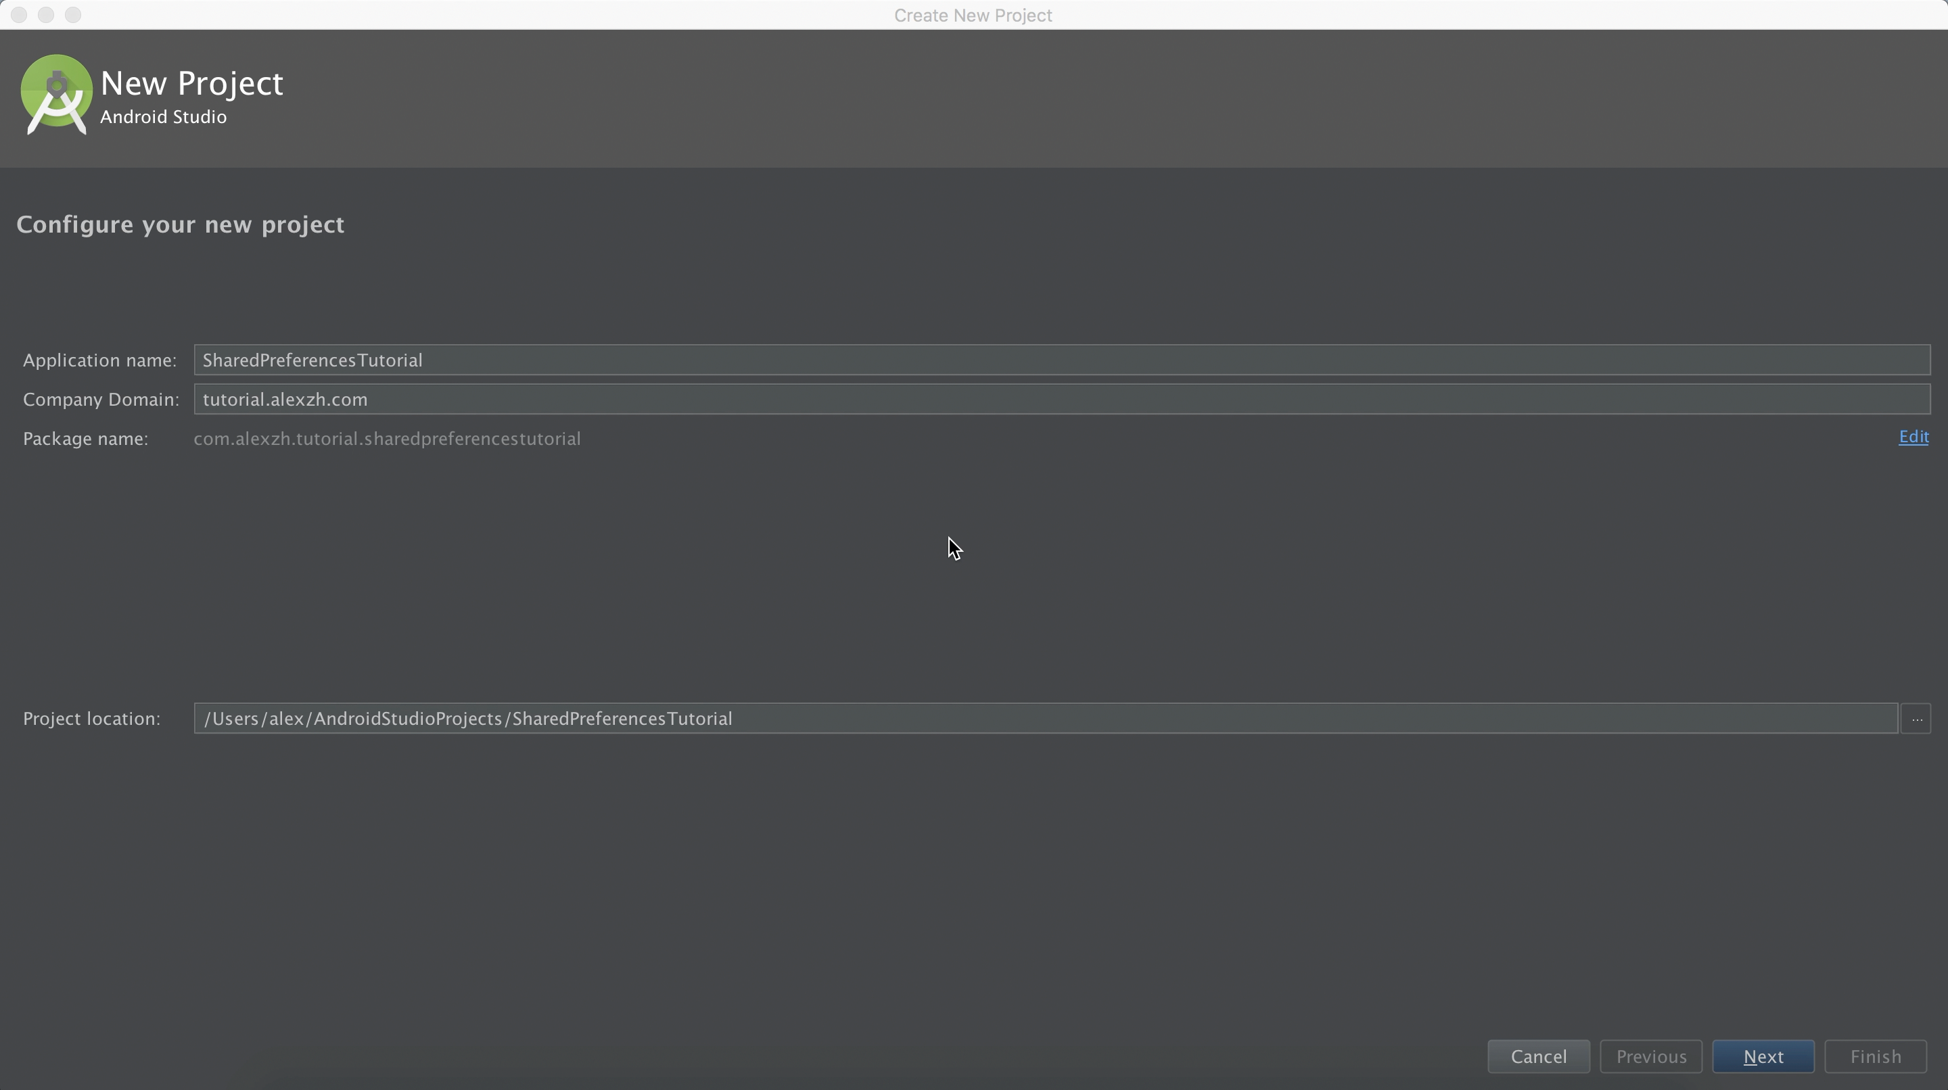Proceed with the Next button
The image size is (1948, 1090).
(x=1762, y=1057)
